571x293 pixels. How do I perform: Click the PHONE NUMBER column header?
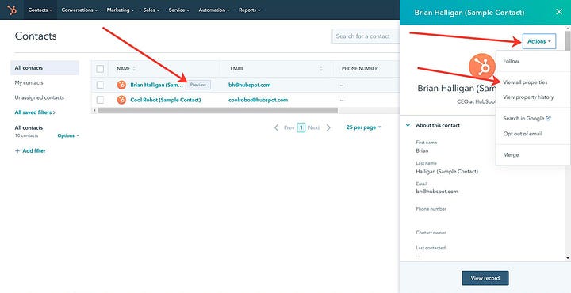pyautogui.click(x=360, y=68)
